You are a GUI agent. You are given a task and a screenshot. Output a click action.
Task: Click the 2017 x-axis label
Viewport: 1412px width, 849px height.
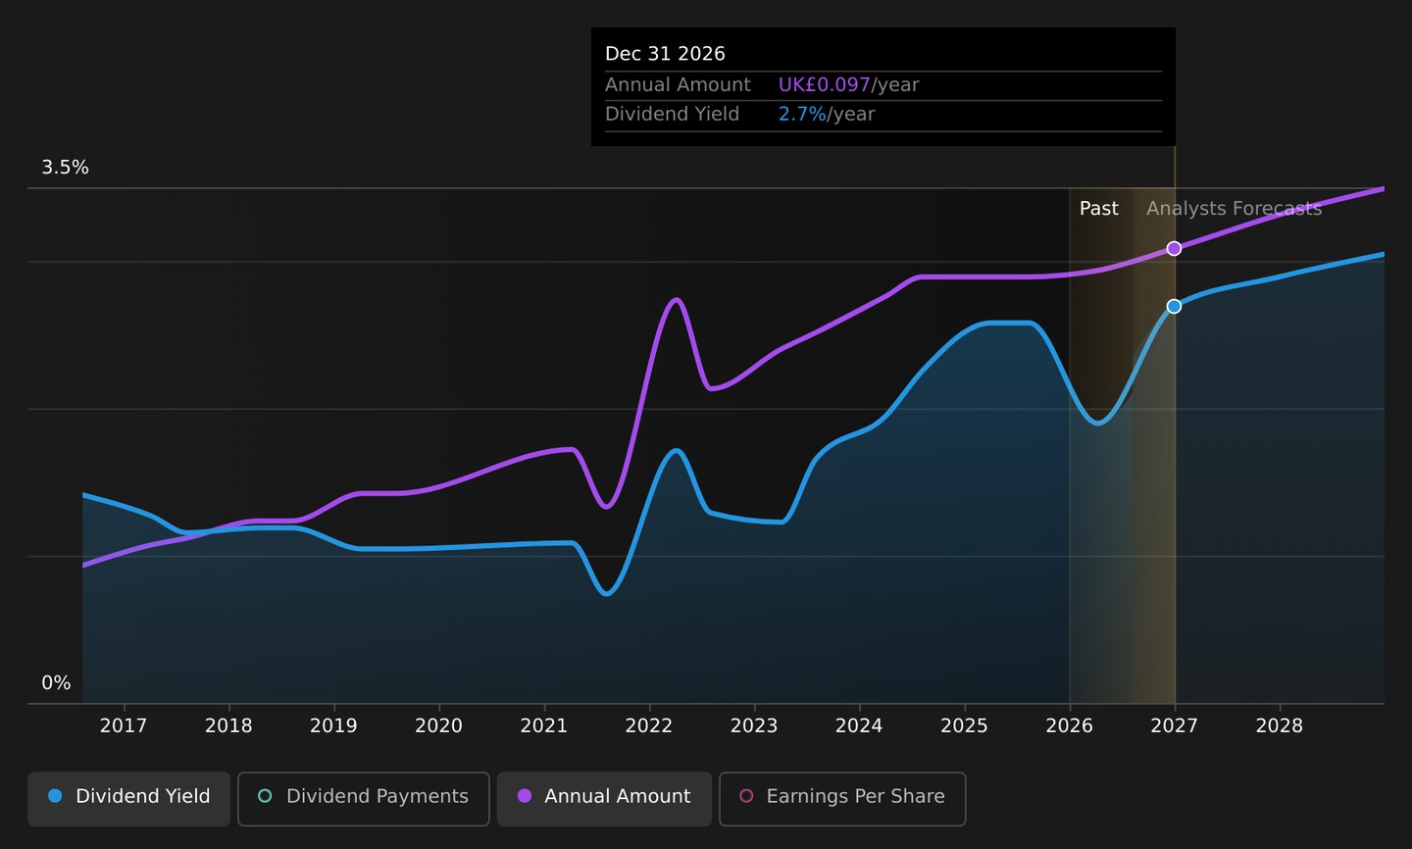pos(124,725)
